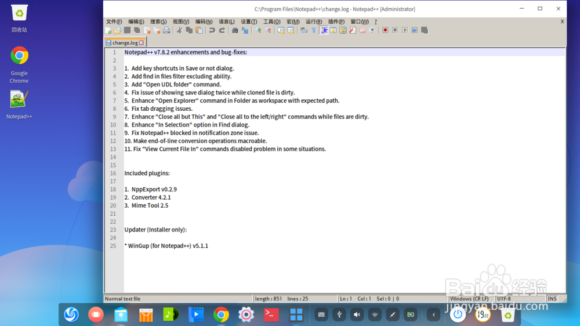Open Find with the binoculars icon
Viewport: 580px width, 326px height.
click(x=235, y=30)
